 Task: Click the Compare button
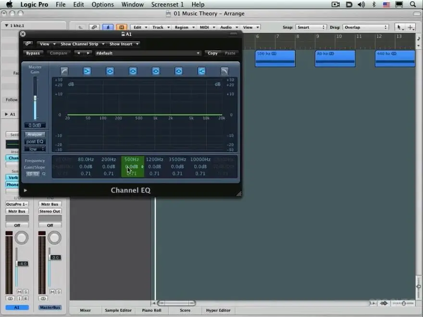tap(59, 53)
